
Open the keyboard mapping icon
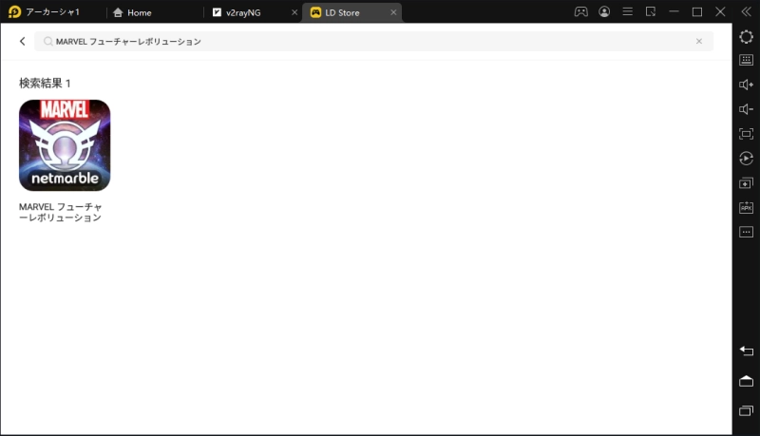746,60
